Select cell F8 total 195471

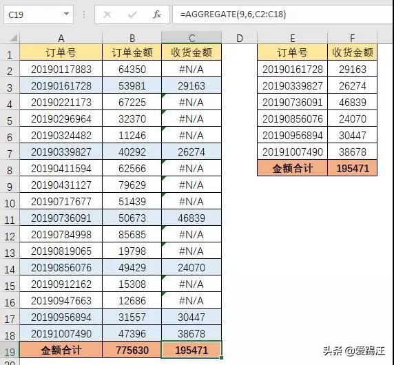click(x=352, y=169)
